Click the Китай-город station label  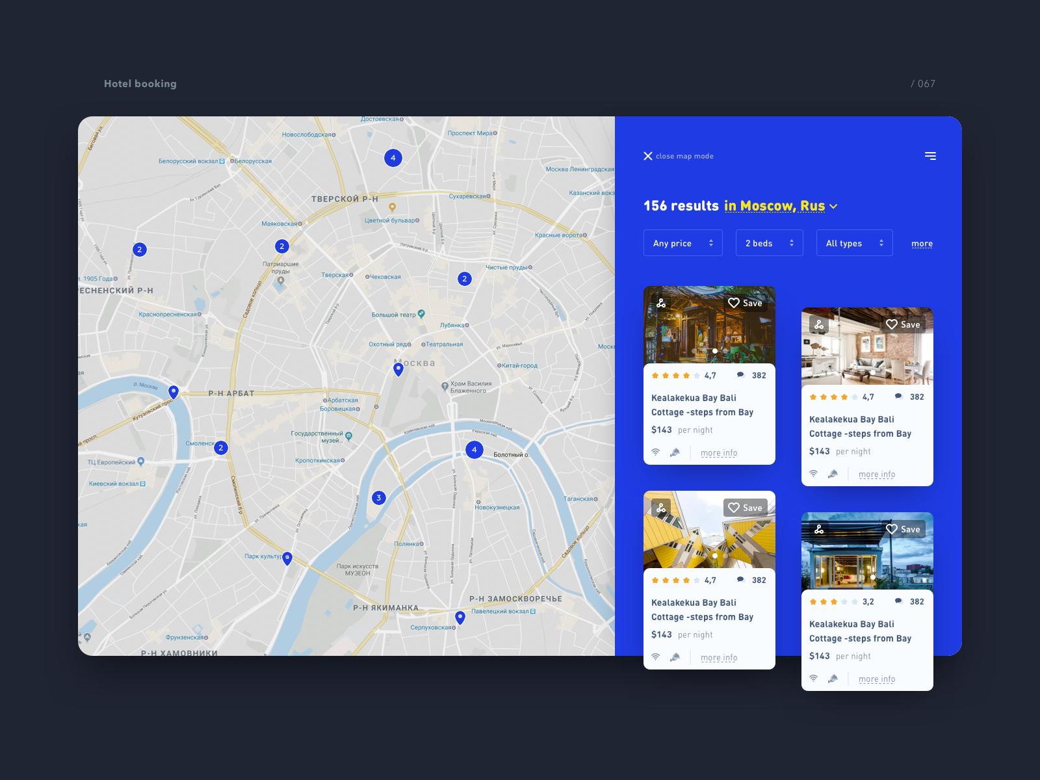coord(519,365)
